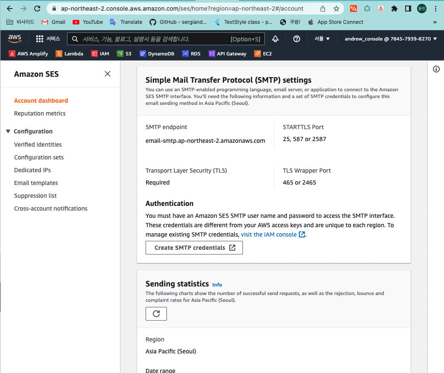Click the share icon in the address bar

pos(322,9)
